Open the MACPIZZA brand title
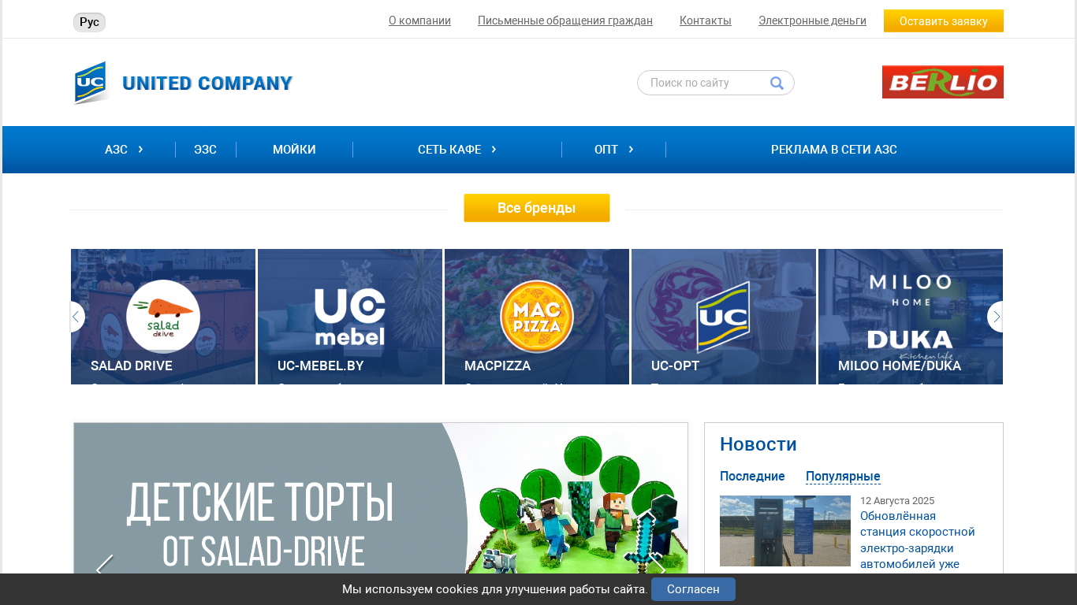The image size is (1077, 605). (498, 366)
